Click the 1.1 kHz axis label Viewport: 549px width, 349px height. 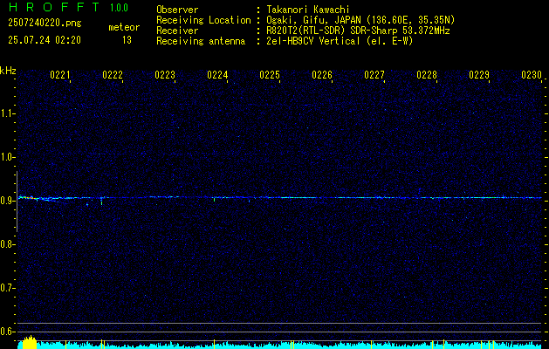pyautogui.click(x=7, y=113)
